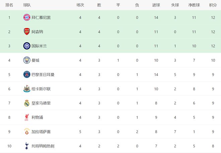Click the Tottenham Hotspur club crest
Viewport: 221px width, 153px height.
tap(27, 146)
